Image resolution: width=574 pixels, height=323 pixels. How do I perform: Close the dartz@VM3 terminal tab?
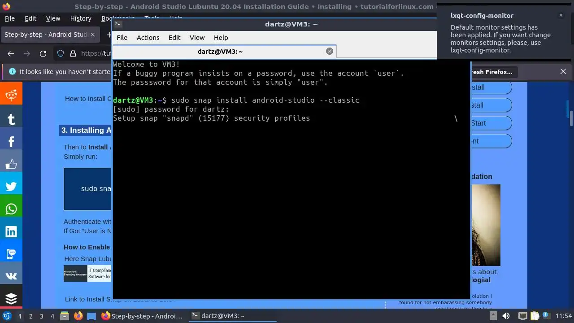point(330,51)
